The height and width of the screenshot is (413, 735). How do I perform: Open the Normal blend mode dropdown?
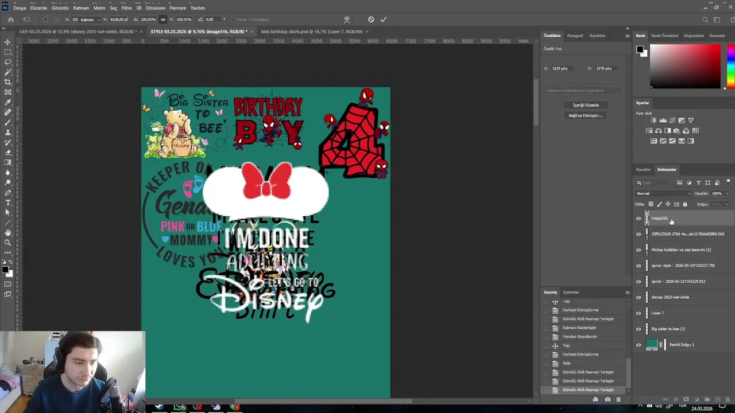(x=663, y=193)
